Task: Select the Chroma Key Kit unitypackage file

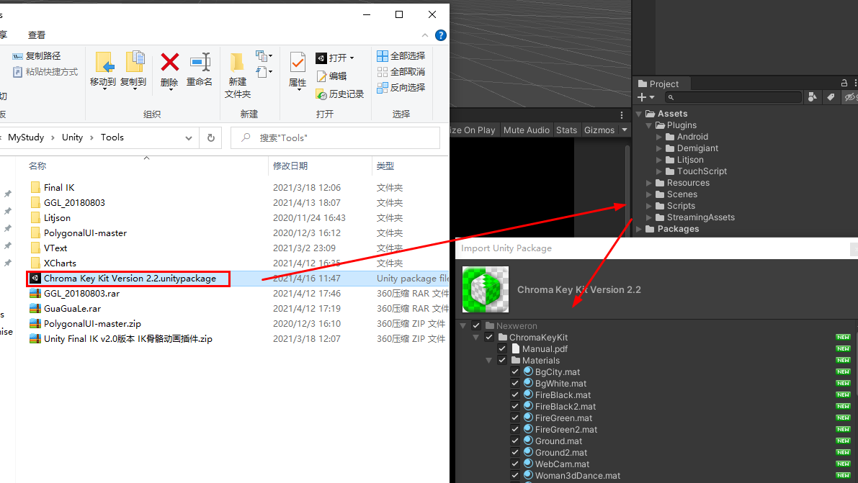Action: (129, 279)
